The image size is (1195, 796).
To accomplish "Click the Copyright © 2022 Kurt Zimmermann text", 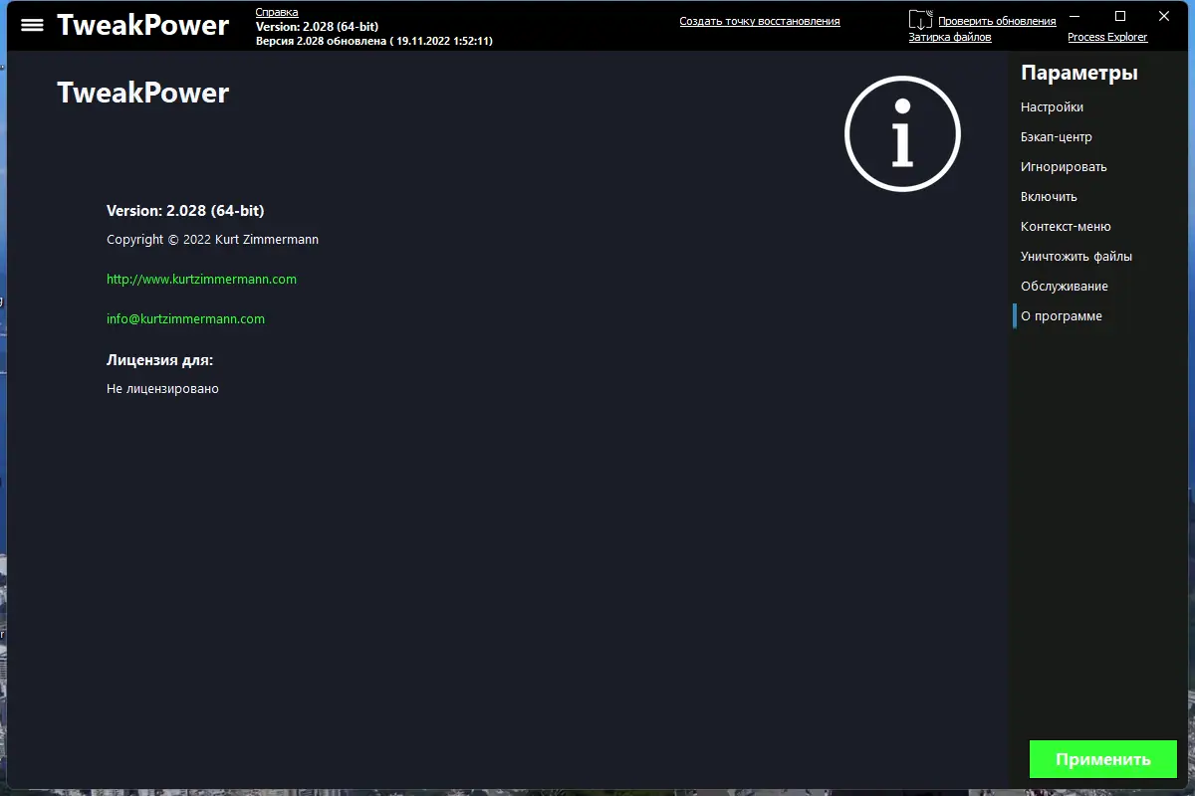I will tap(212, 240).
